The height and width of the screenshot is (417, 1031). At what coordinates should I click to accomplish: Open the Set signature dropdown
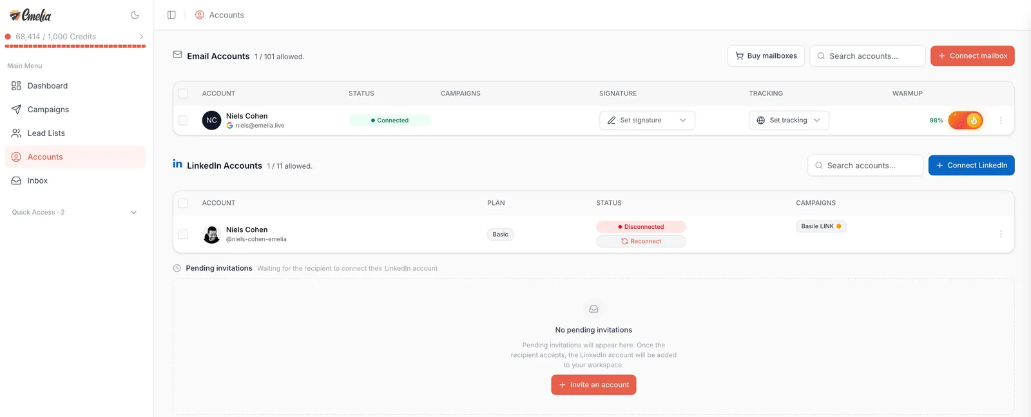click(x=647, y=121)
